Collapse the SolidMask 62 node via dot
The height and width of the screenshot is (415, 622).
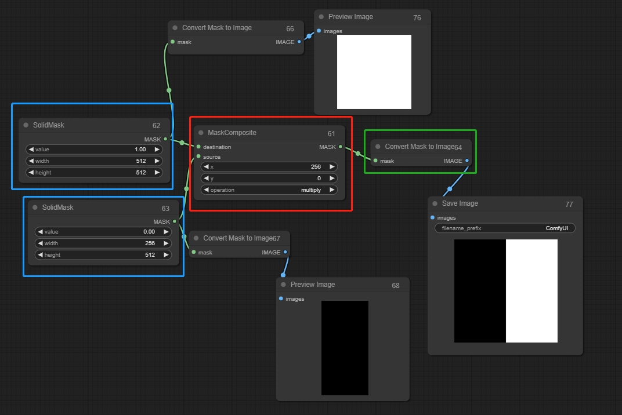[26, 125]
